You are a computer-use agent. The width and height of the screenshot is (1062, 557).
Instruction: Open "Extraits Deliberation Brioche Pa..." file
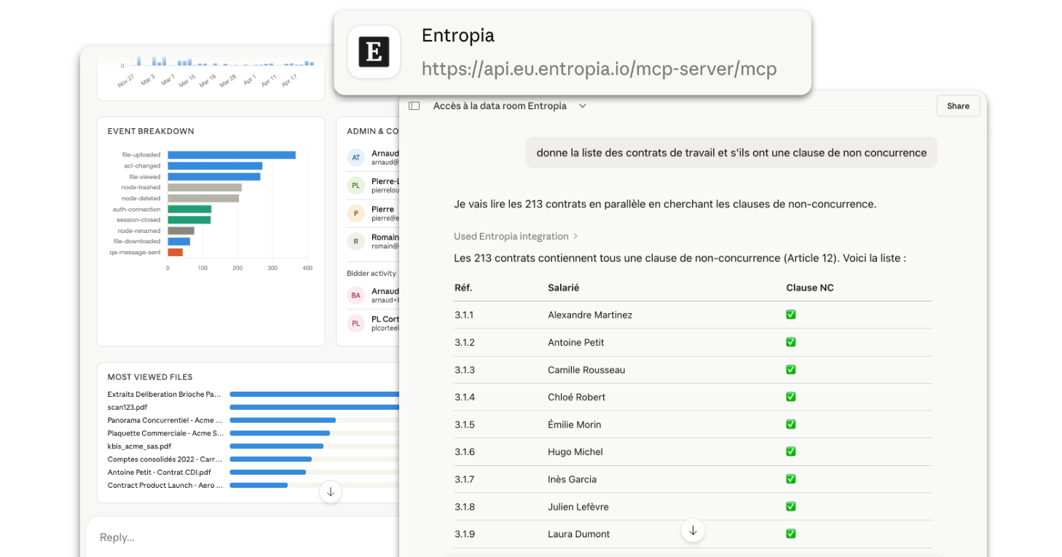point(164,394)
